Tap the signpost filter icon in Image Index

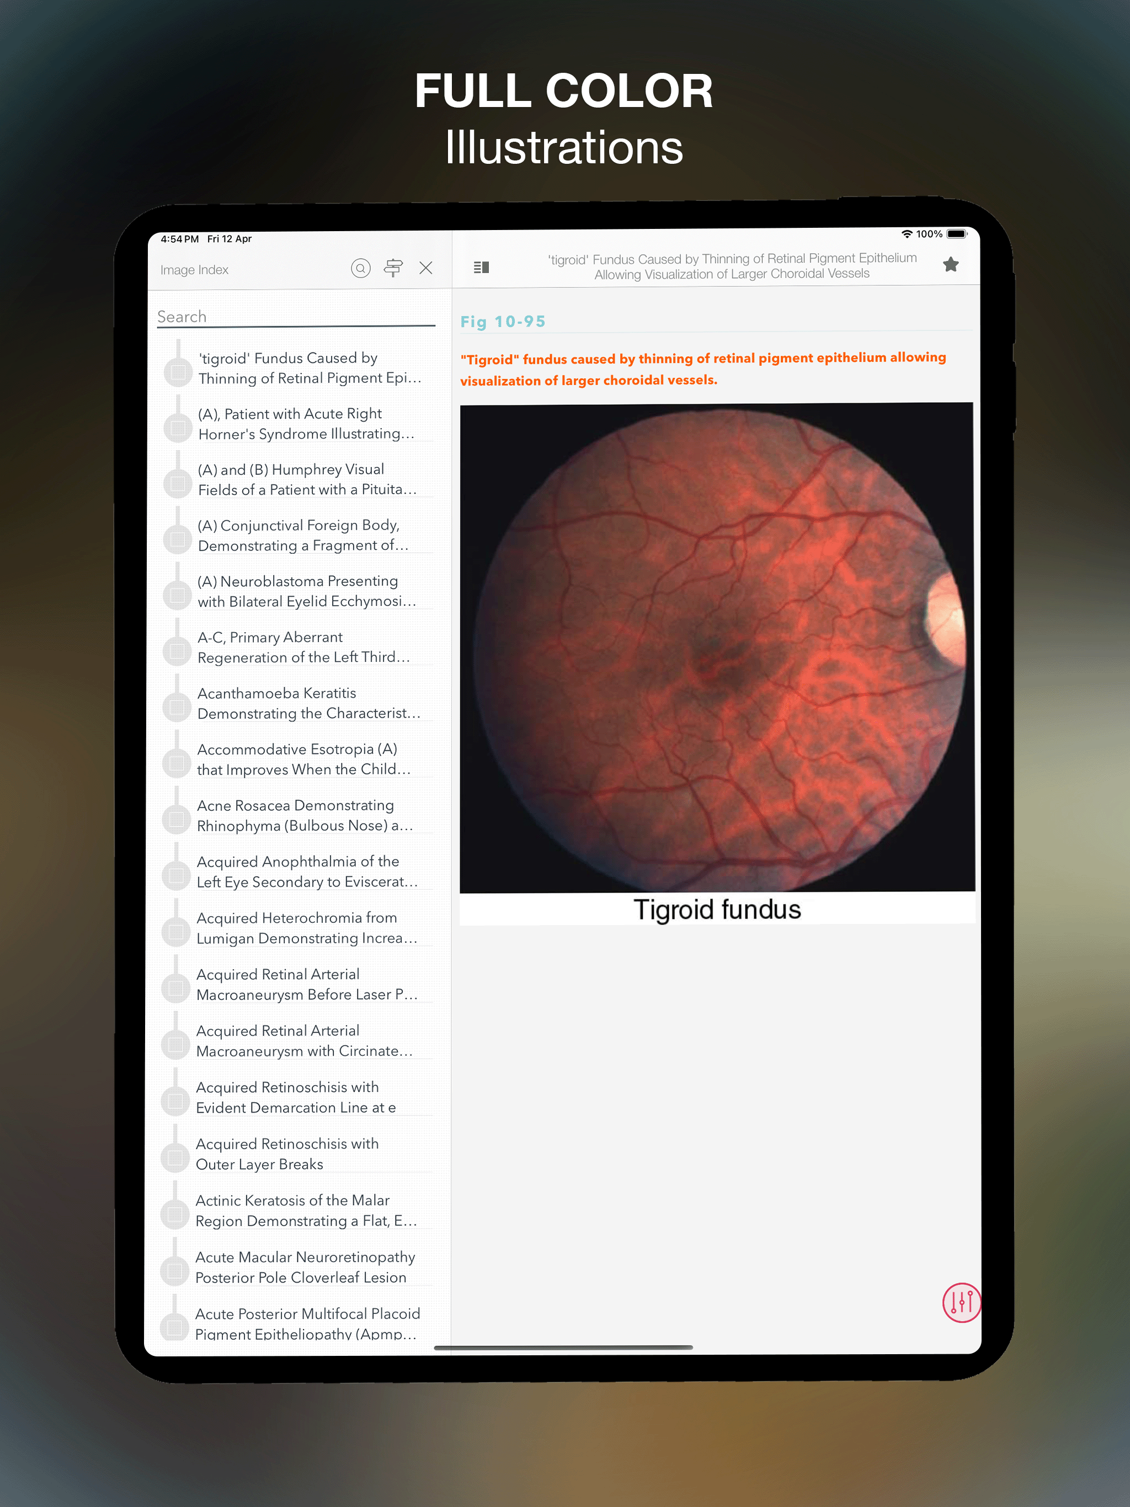tap(393, 268)
